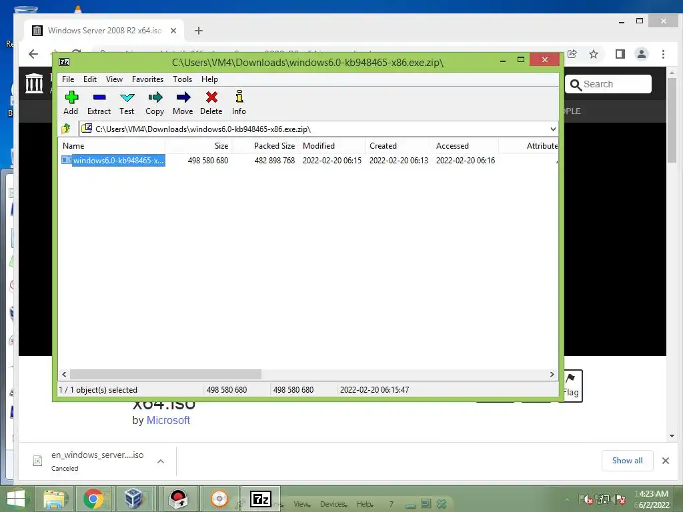
Task: Open Google Chrome from the taskbar
Action: pos(93,499)
